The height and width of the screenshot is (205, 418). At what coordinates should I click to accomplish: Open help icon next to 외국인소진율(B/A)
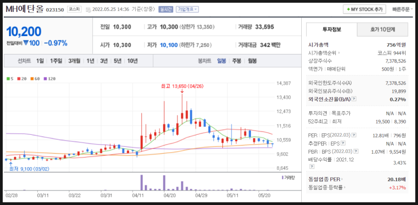354,99
